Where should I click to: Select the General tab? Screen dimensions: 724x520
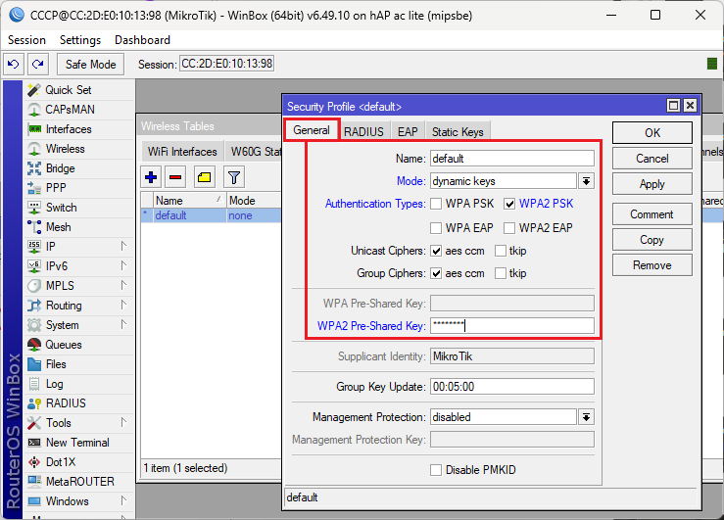312,130
